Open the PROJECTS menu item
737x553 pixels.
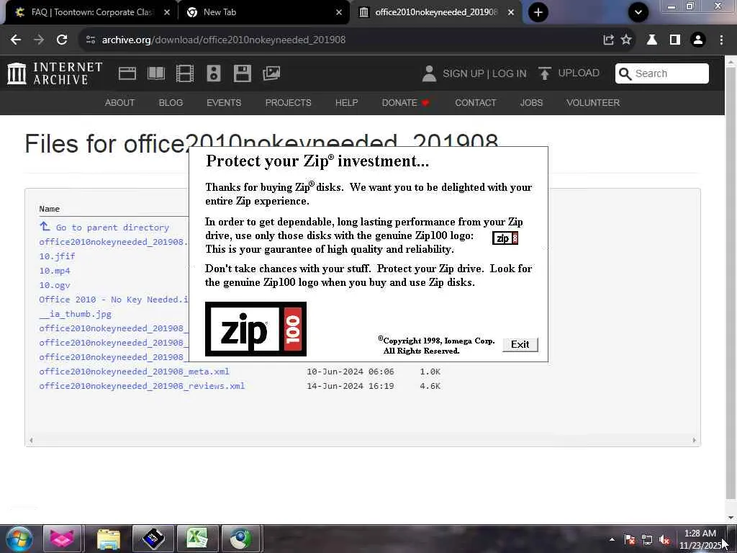[x=288, y=102]
